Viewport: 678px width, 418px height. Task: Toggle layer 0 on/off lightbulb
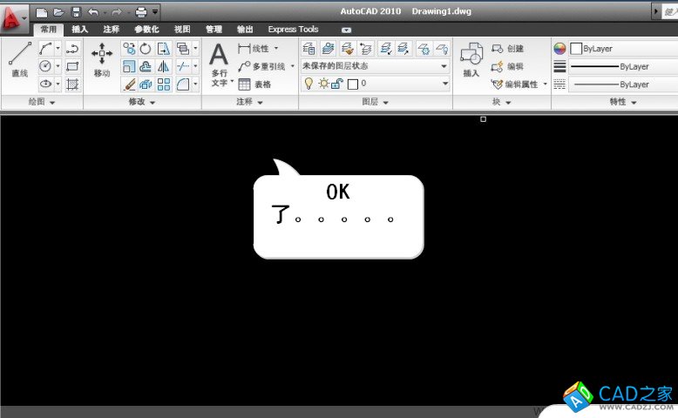pos(308,84)
